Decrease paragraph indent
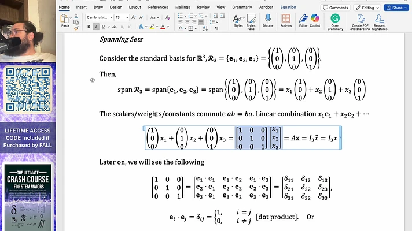Image resolution: width=412 pixels, height=231 pixels. pos(215,16)
